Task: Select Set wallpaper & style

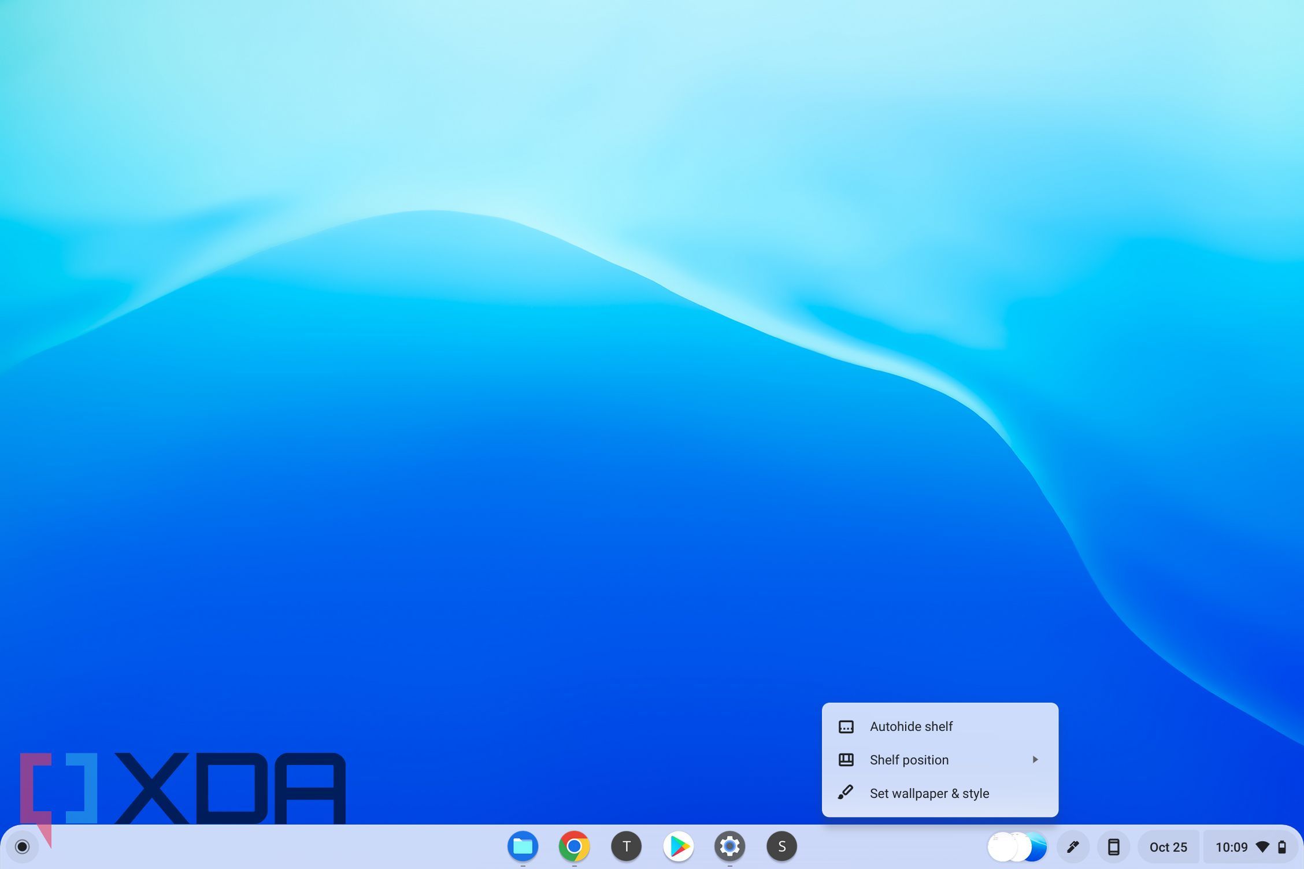Action: [929, 793]
